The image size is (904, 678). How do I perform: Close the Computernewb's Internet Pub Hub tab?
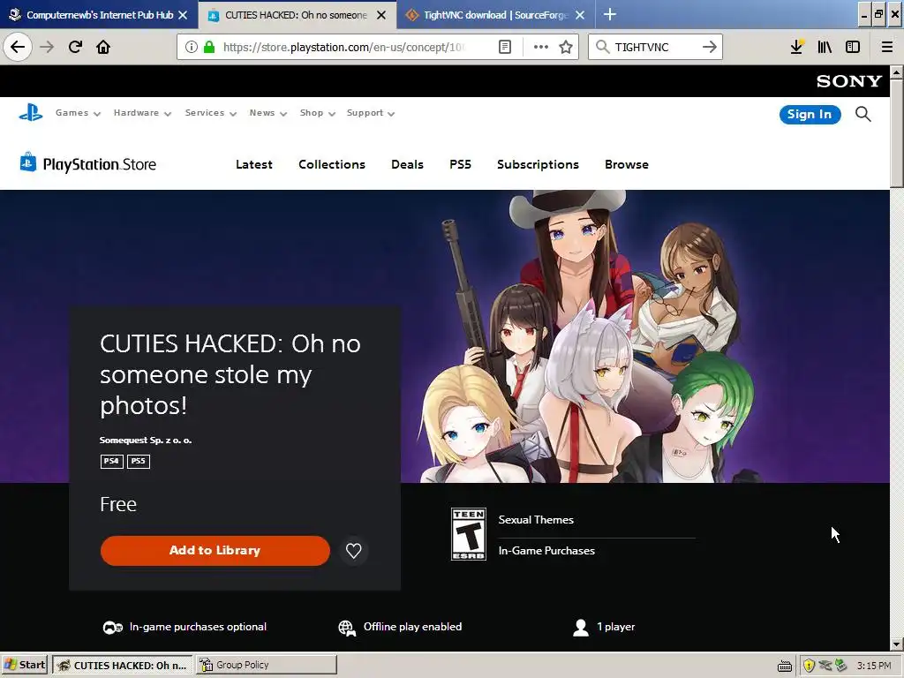(x=183, y=15)
